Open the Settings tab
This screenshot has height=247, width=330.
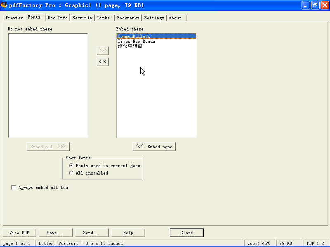[x=154, y=18]
